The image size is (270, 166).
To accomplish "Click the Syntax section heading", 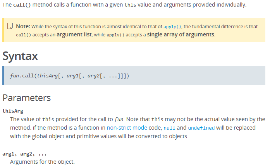I will pos(20,56).
